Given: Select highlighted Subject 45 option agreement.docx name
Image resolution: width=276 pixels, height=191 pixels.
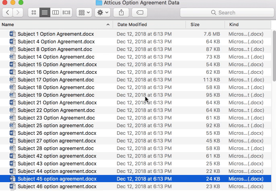Looking at the screenshot, I should pyautogui.click(x=57, y=179).
